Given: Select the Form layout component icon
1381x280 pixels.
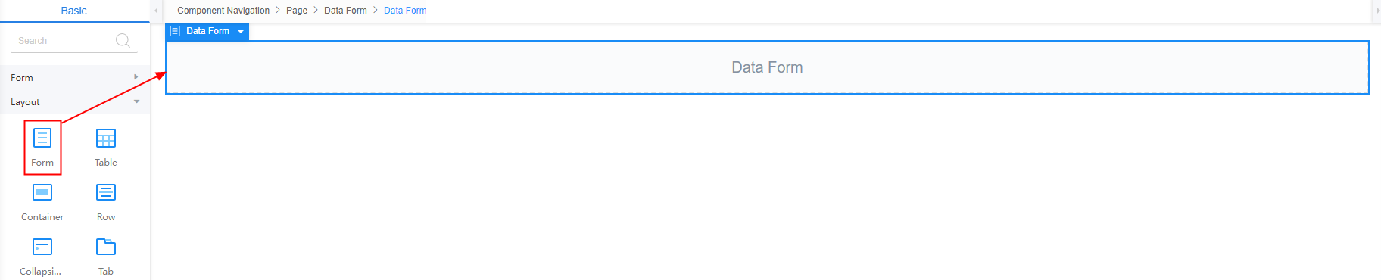Looking at the screenshot, I should pos(42,138).
